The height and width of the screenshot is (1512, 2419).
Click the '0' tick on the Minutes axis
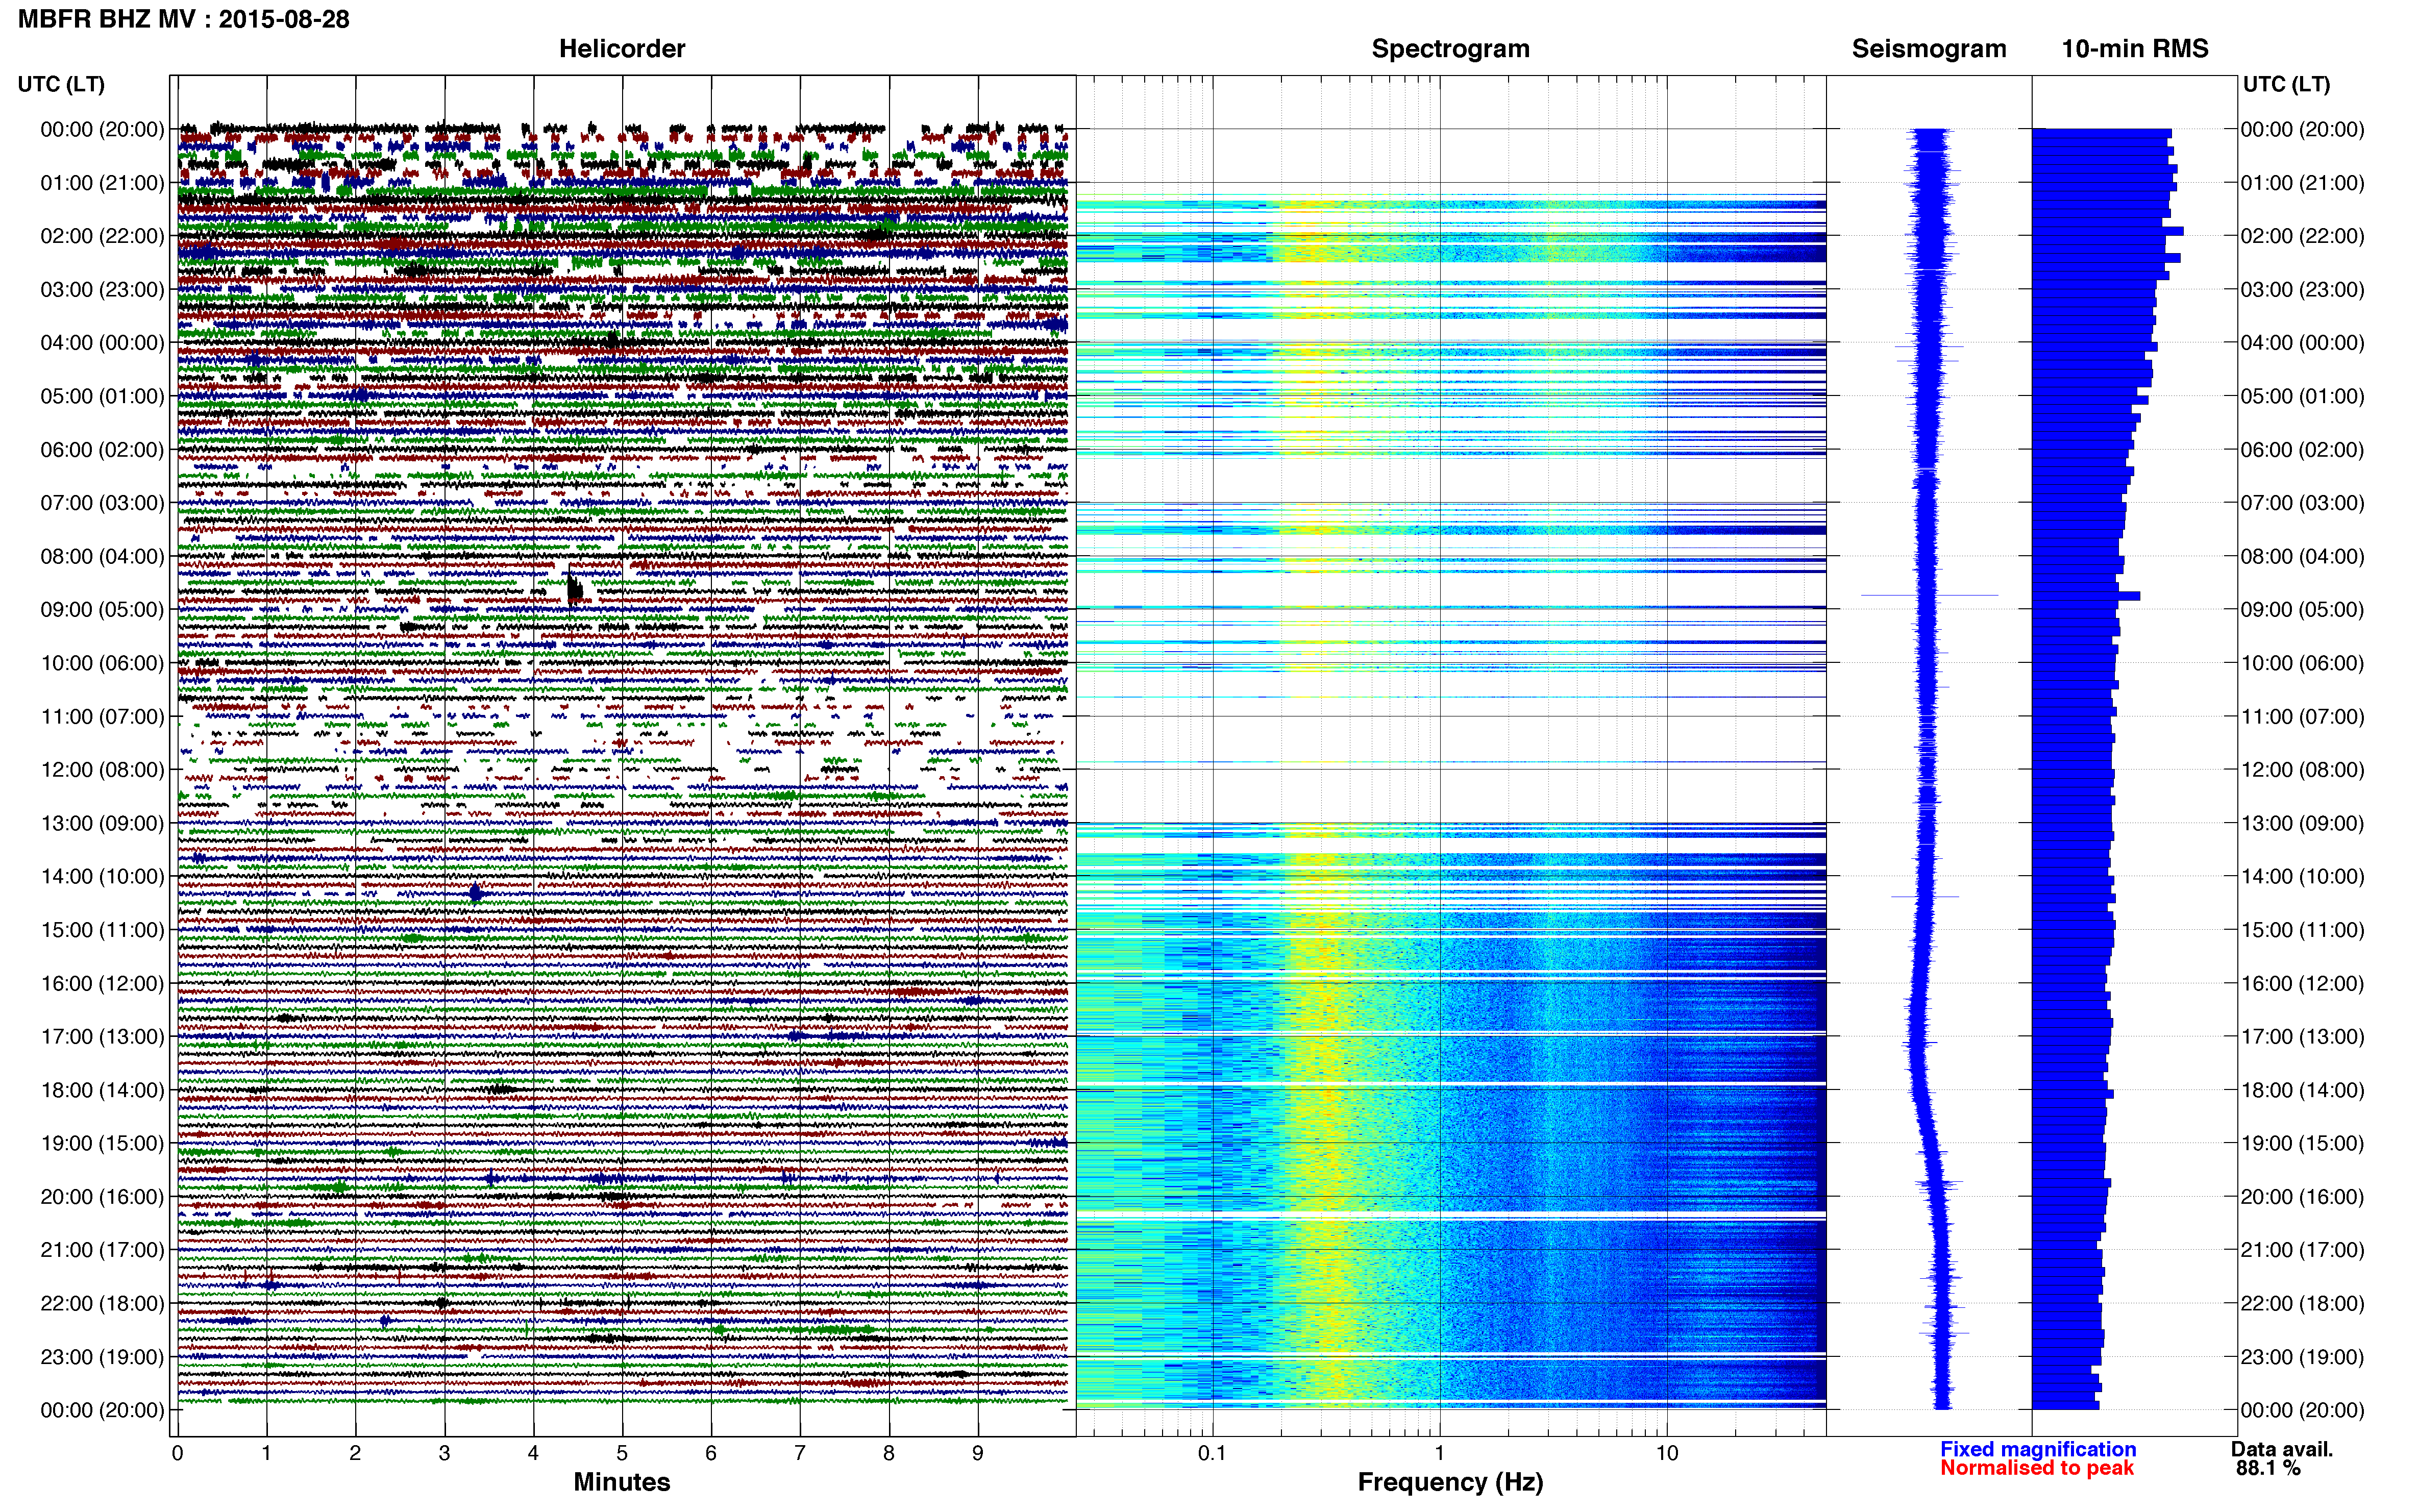tap(177, 1454)
